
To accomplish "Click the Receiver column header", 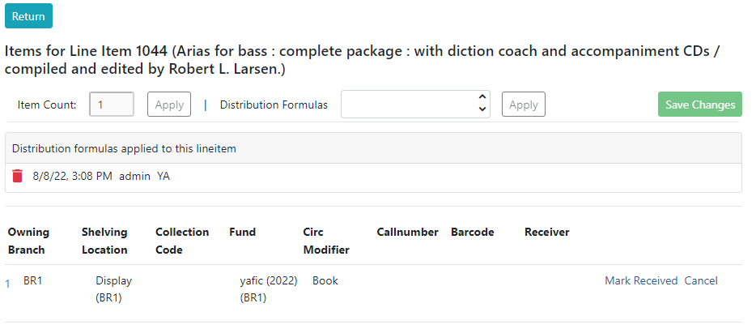I will [546, 232].
